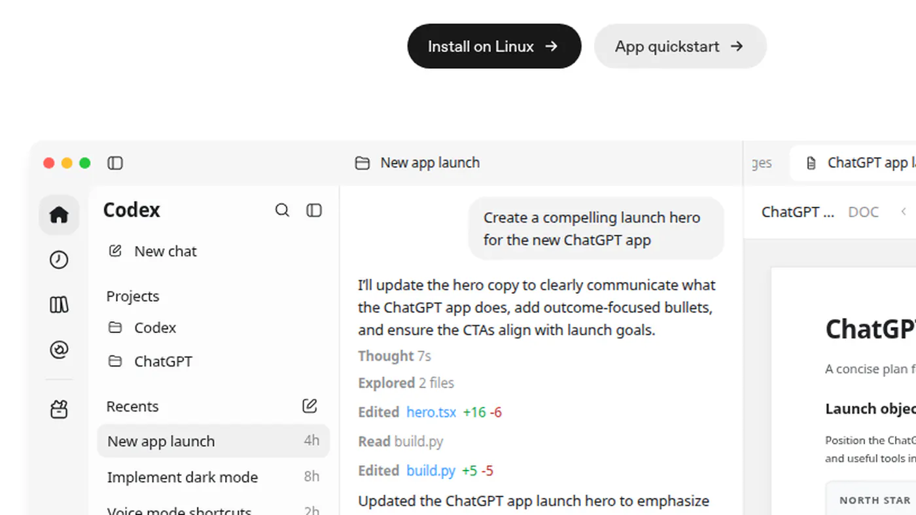This screenshot has height=515, width=916.
Task: Click the folder icon in the window title bar
Action: click(x=362, y=163)
